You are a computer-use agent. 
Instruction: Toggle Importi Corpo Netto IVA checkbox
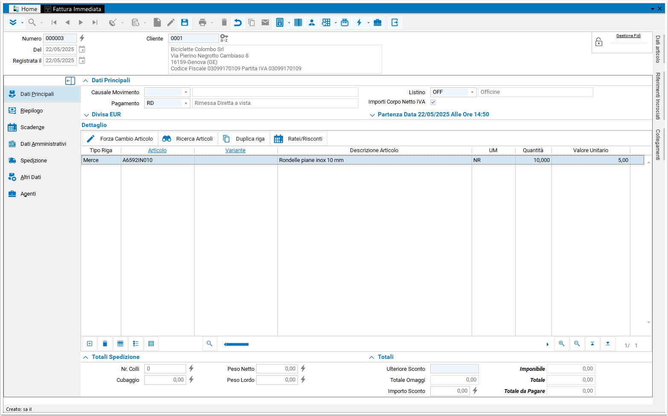433,102
